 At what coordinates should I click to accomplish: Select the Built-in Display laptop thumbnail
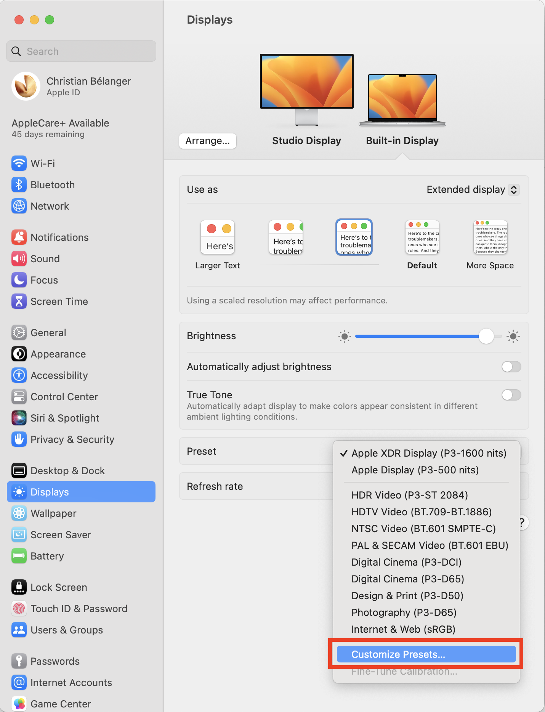(x=402, y=100)
